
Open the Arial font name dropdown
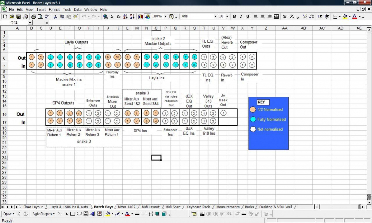tap(215, 16)
